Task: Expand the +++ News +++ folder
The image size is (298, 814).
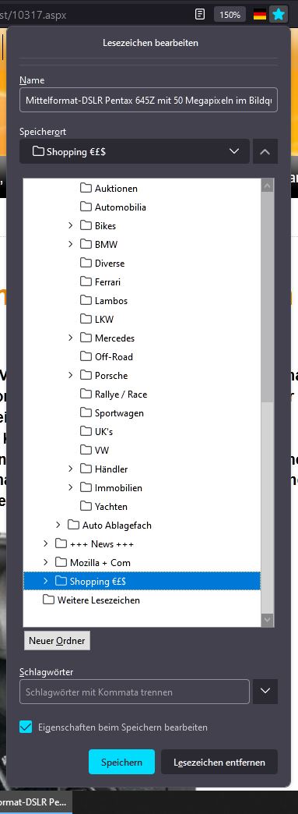Action: [46, 543]
